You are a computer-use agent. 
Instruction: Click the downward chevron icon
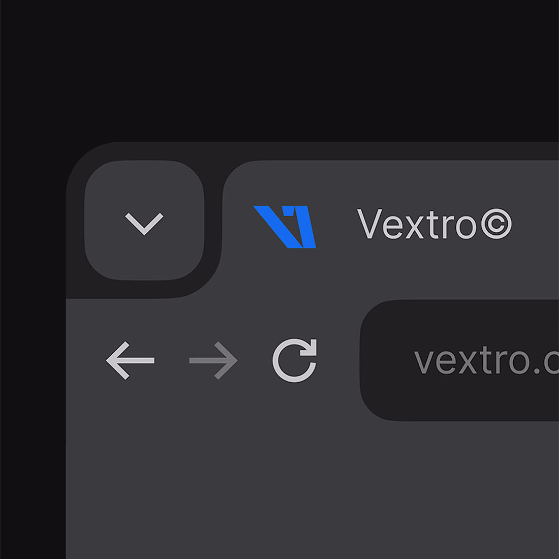tap(144, 224)
